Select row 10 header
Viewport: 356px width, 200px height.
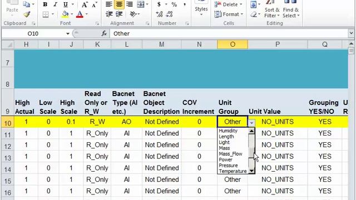[7, 123]
